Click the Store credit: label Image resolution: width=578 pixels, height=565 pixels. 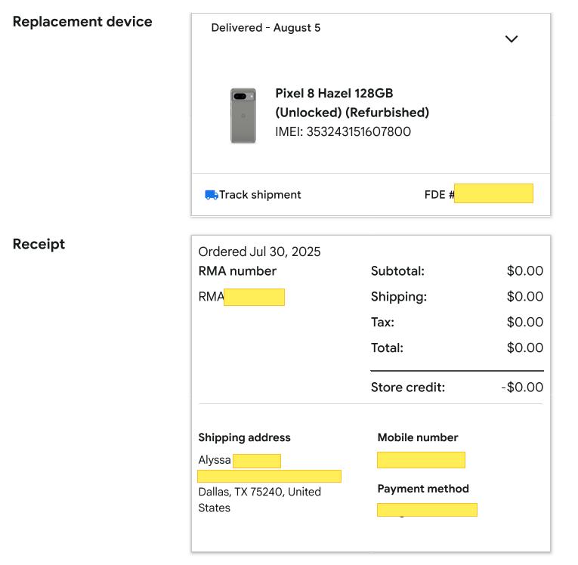click(x=408, y=387)
